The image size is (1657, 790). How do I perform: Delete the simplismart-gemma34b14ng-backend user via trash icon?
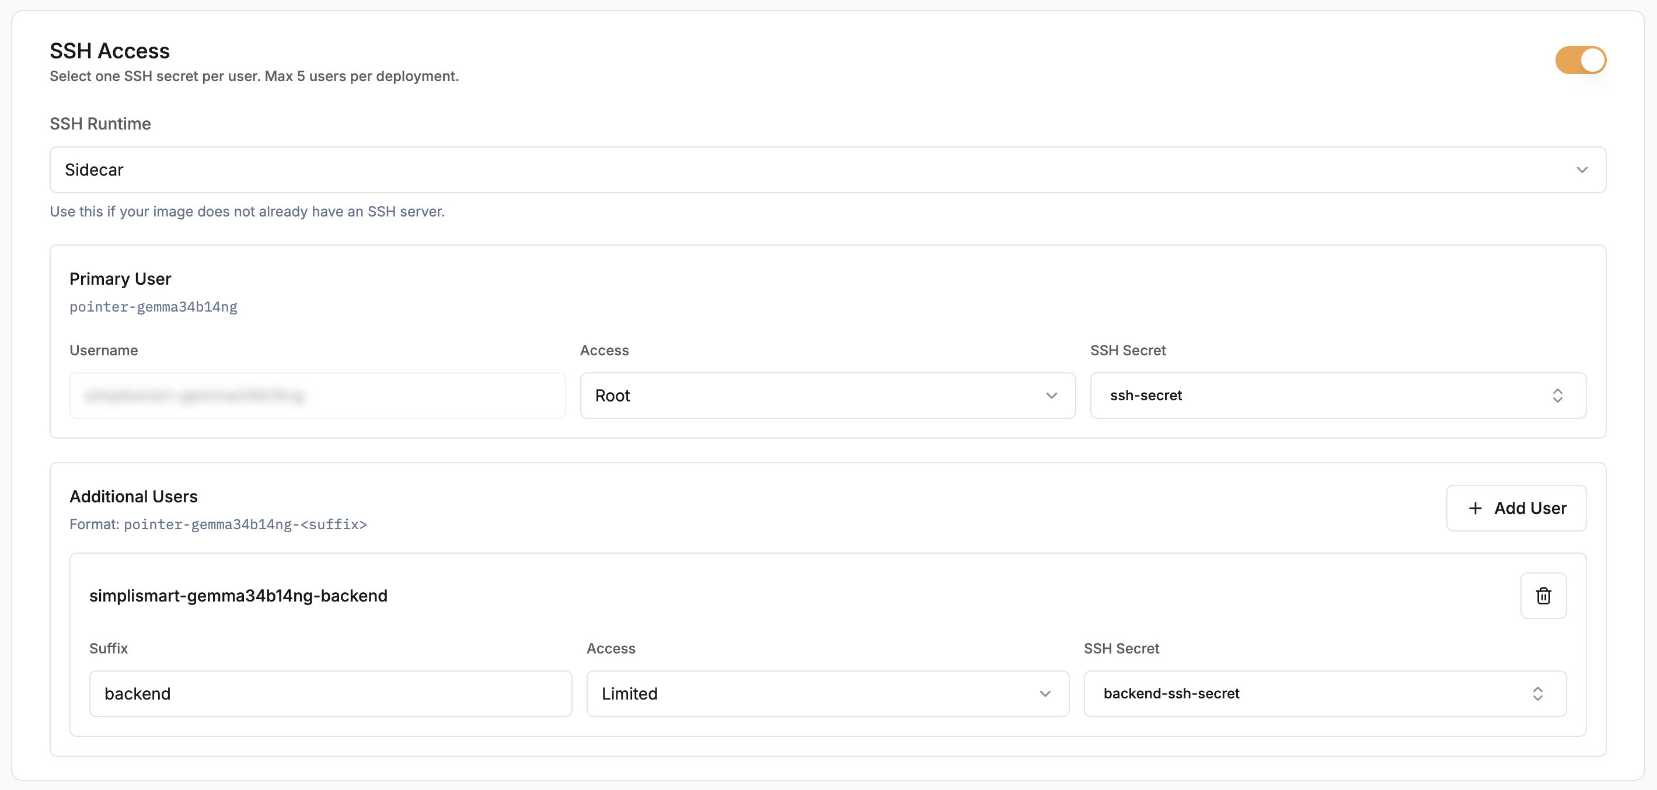tap(1543, 596)
